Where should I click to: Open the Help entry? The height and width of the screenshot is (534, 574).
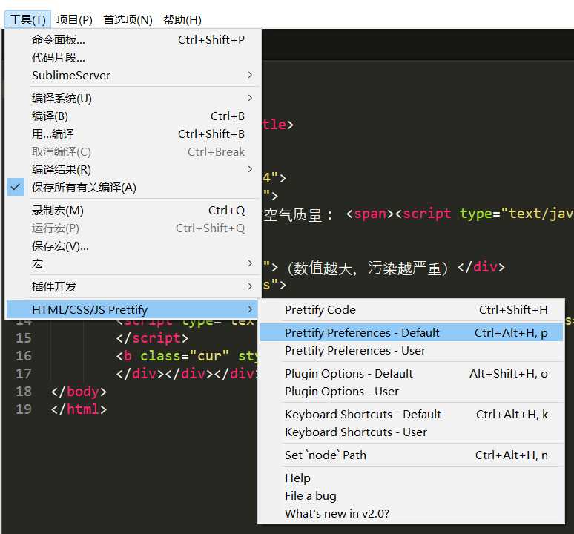point(411,478)
